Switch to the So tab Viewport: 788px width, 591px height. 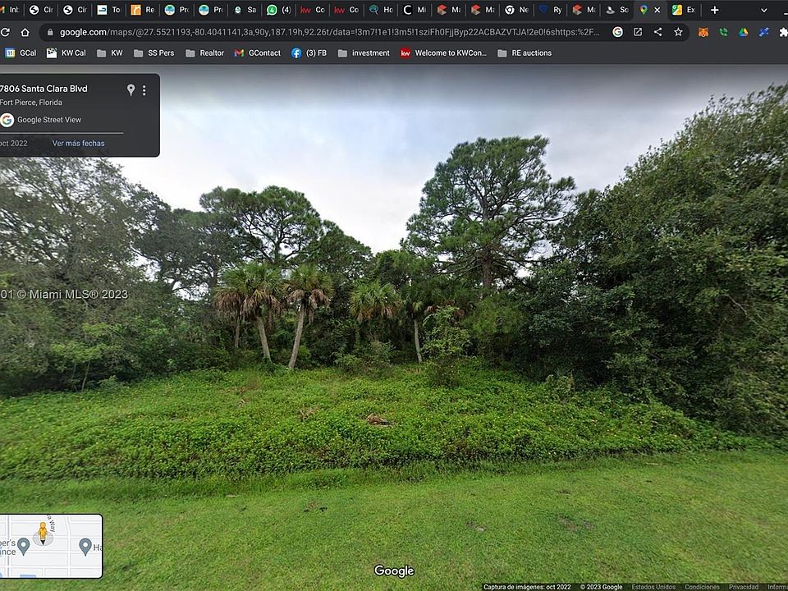[617, 10]
